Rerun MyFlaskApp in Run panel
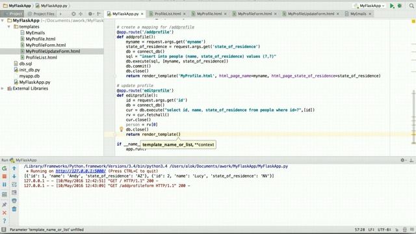 [x=5, y=168]
